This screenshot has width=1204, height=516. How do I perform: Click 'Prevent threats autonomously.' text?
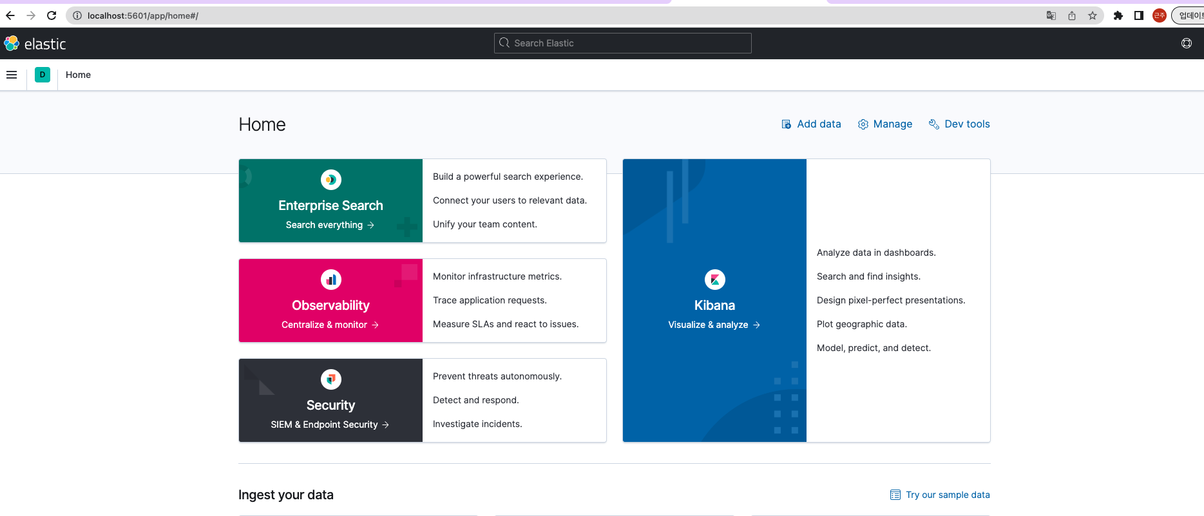point(497,376)
